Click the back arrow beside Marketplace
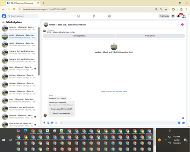The width and height of the screenshot is (190, 152). tap(3, 22)
